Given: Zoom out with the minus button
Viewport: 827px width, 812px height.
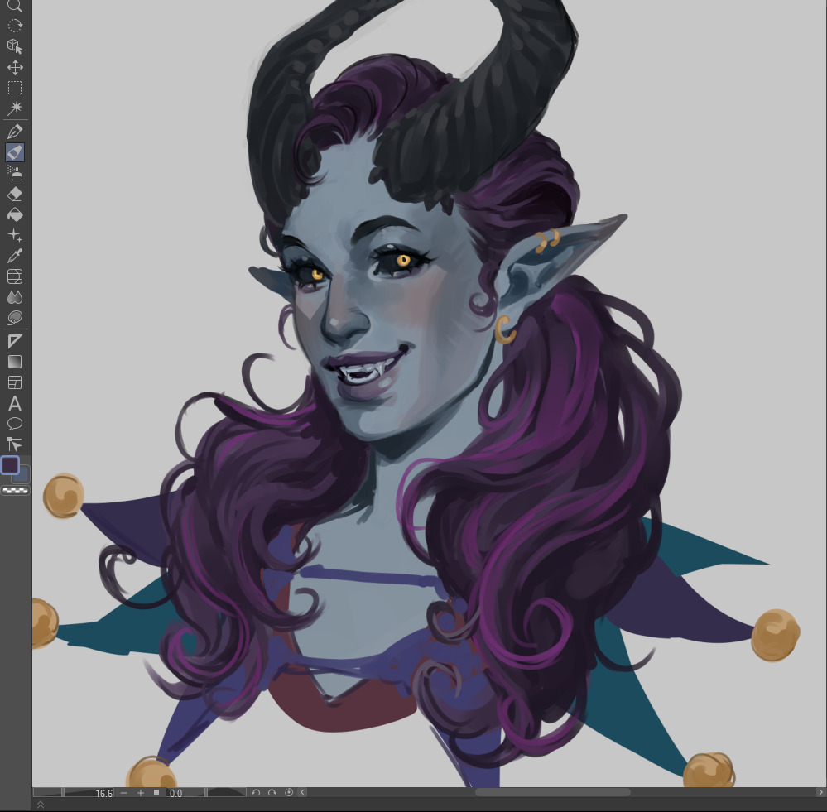Looking at the screenshot, I should 124,792.
